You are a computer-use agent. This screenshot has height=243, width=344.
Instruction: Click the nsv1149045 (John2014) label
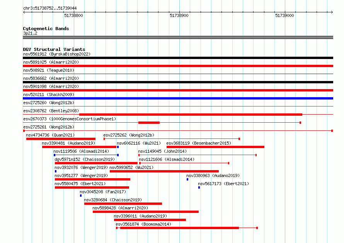point(162,151)
